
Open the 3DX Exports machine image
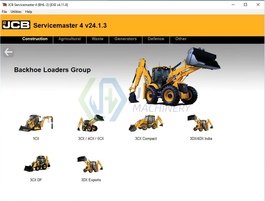point(90,164)
